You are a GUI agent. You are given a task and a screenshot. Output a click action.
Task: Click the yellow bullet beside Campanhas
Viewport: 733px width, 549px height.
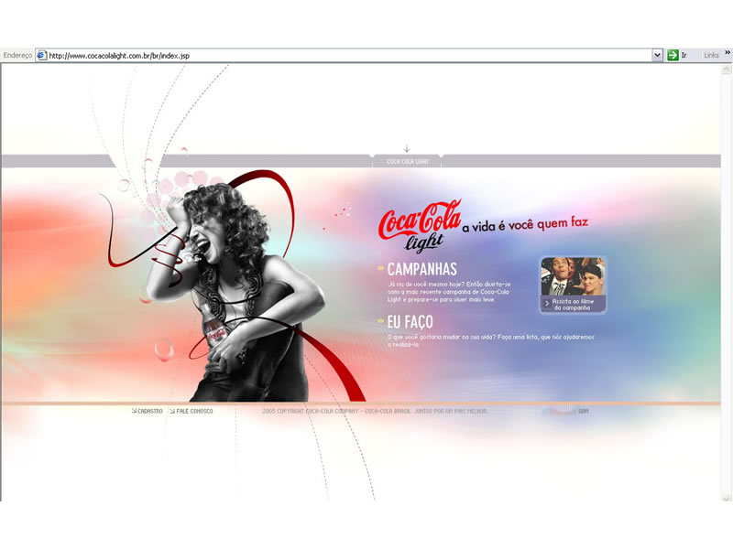coord(380,269)
